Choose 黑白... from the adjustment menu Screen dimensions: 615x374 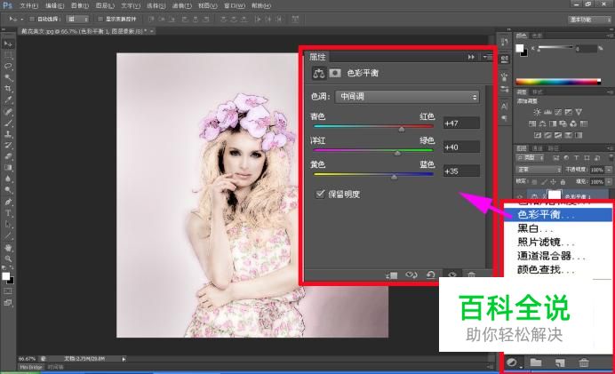(x=531, y=228)
